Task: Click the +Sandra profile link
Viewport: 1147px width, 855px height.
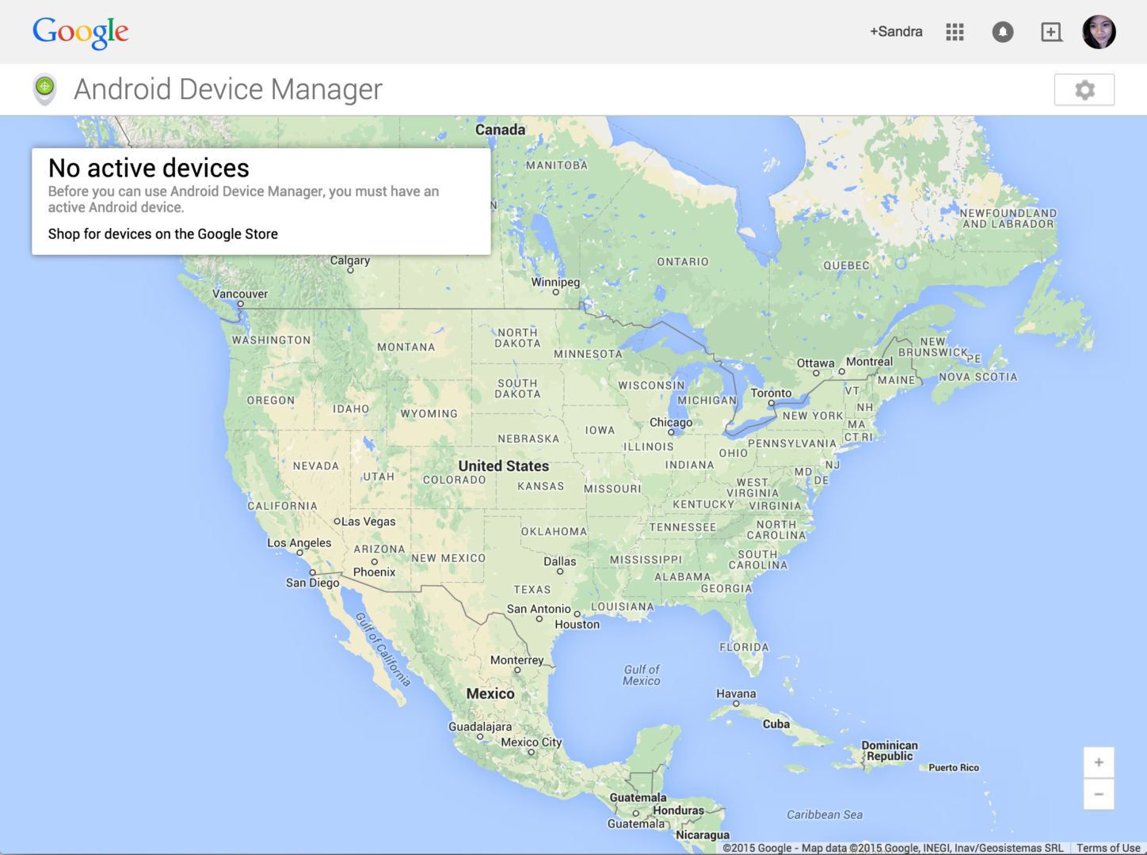Action: pyautogui.click(x=895, y=32)
